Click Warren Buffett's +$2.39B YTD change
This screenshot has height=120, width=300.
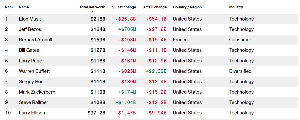(x=156, y=71)
